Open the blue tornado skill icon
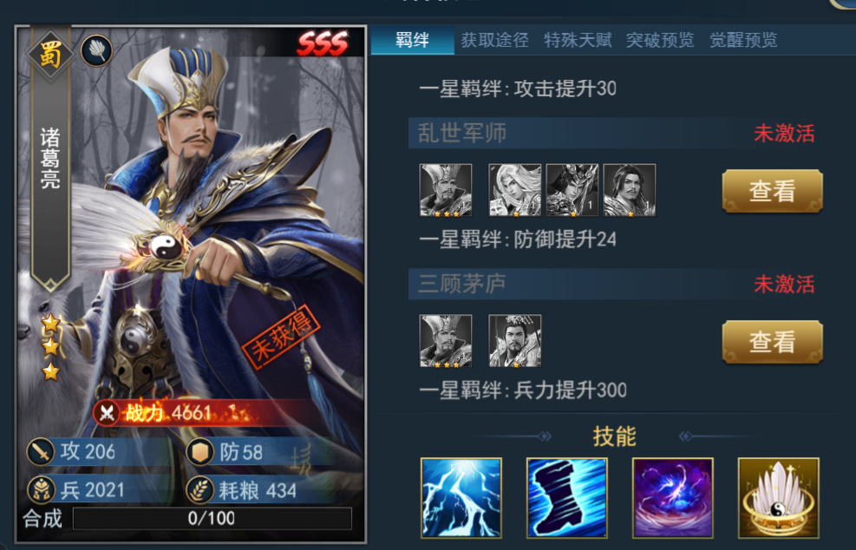 tap(566, 498)
